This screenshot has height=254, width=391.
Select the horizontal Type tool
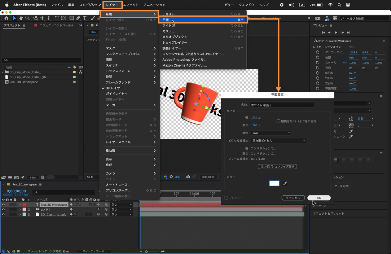point(85,18)
